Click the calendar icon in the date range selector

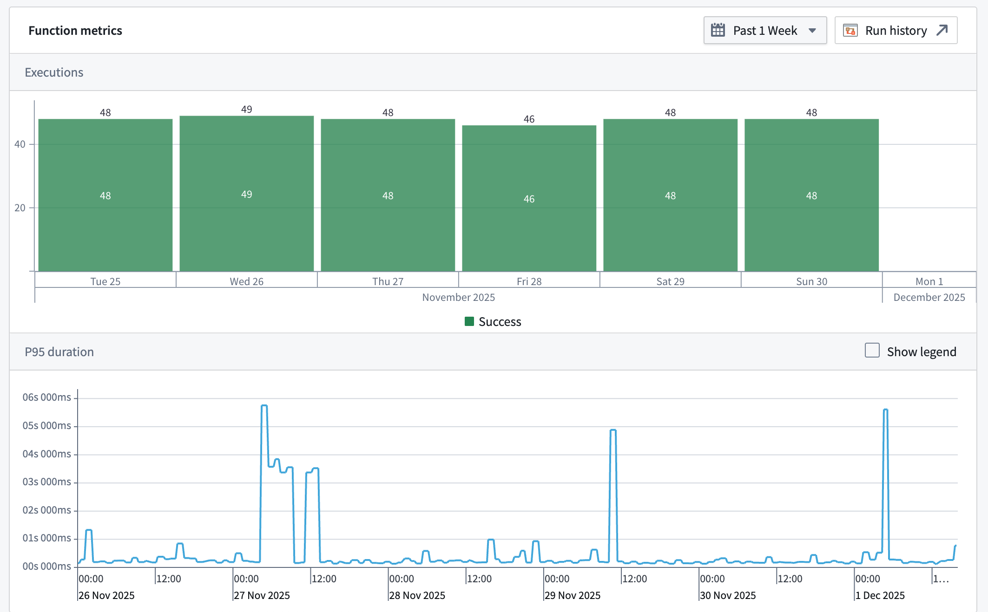click(718, 30)
